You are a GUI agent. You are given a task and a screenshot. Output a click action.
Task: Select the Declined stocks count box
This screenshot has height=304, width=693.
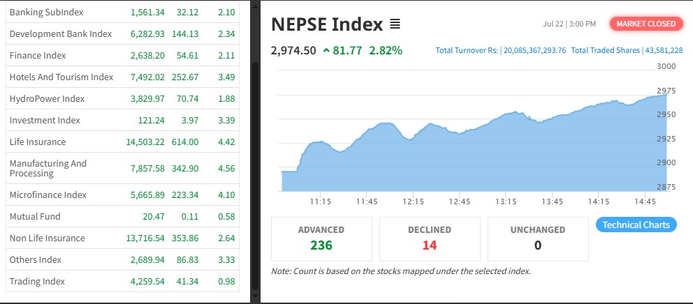429,238
